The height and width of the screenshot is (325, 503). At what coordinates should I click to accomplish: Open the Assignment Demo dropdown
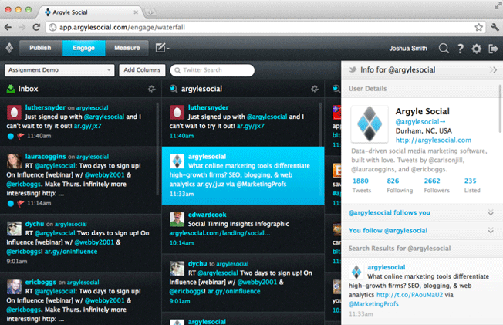click(59, 70)
